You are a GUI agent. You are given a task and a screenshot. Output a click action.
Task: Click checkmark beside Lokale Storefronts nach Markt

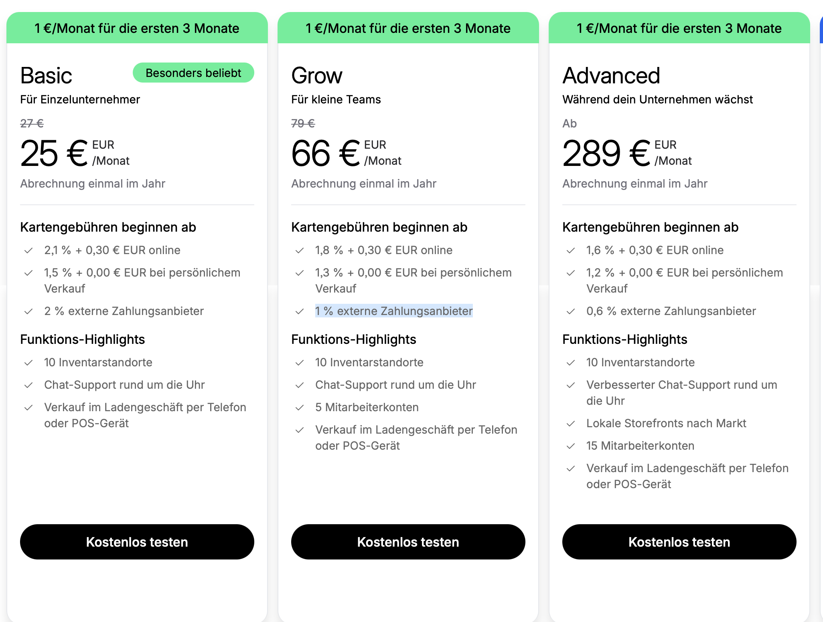point(571,424)
